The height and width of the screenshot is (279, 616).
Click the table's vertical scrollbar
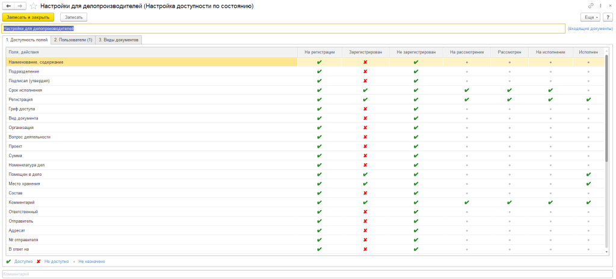[x=606, y=108]
